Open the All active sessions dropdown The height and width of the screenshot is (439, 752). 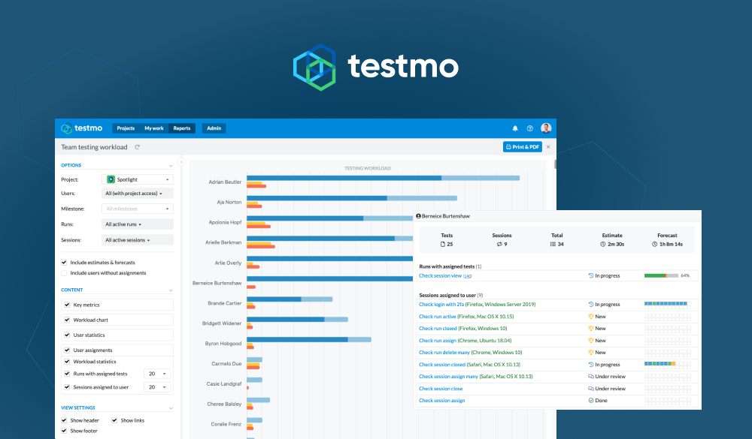click(138, 240)
